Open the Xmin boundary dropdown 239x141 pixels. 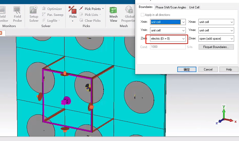(x=168, y=22)
